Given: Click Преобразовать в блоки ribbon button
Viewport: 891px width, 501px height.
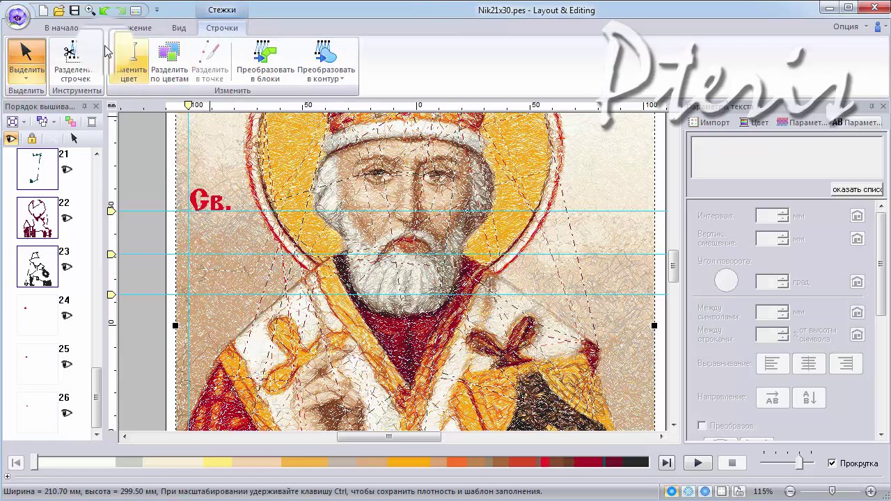Looking at the screenshot, I should pyautogui.click(x=265, y=62).
